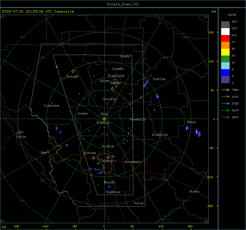Click the RedDeer label

(116, 83)
